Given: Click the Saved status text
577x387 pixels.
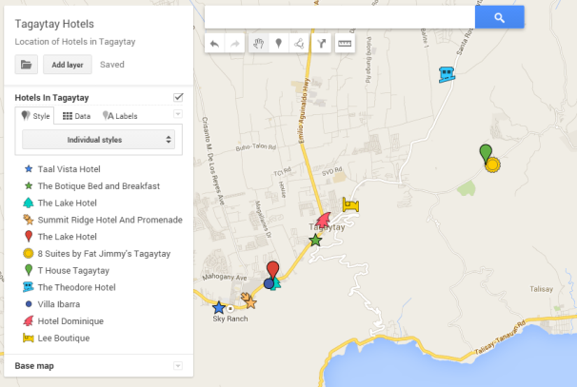Looking at the screenshot, I should coord(112,65).
